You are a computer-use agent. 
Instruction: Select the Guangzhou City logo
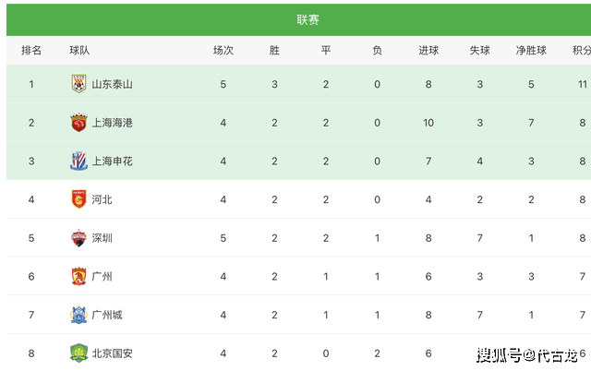(78, 315)
